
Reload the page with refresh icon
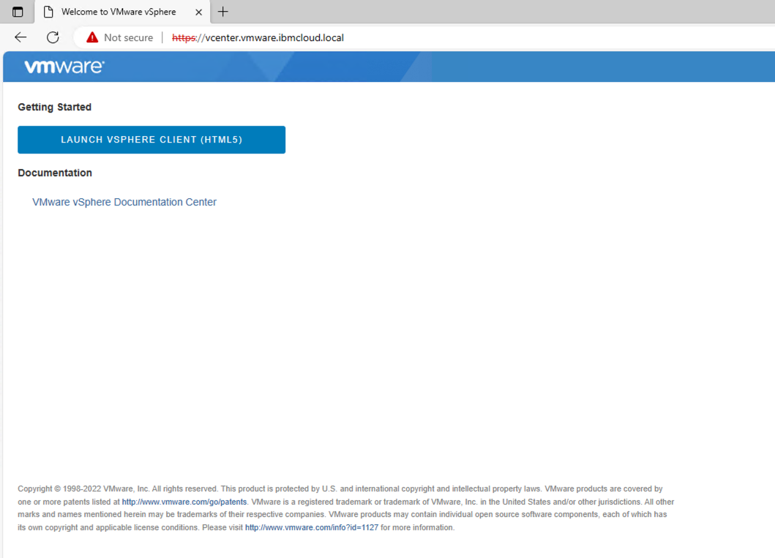(53, 37)
